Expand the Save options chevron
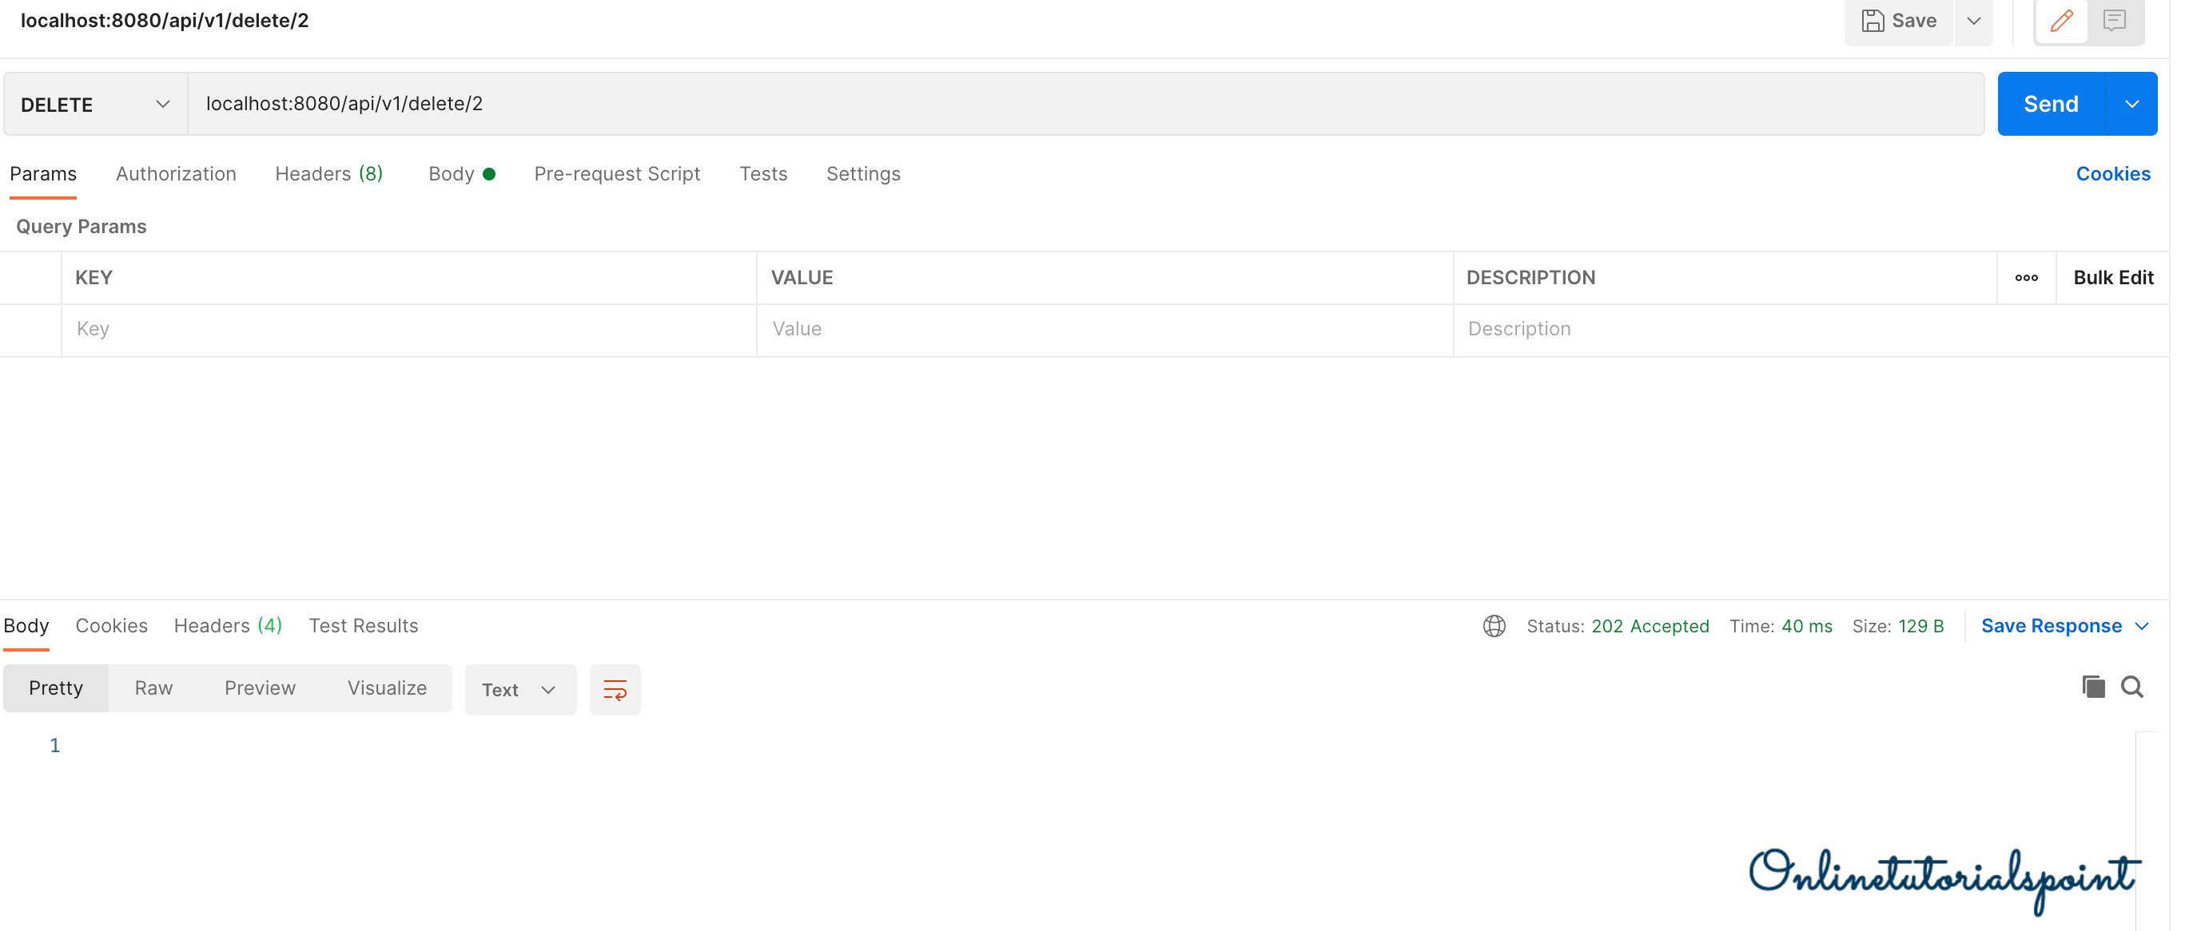 tap(1973, 20)
